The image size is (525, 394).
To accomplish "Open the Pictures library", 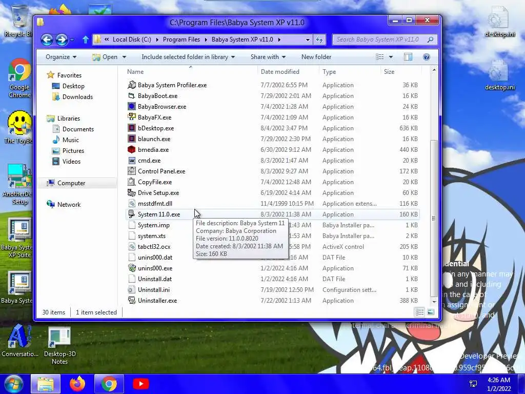I will coord(73,151).
